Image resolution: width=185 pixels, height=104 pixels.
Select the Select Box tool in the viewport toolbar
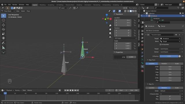(x=3, y=16)
